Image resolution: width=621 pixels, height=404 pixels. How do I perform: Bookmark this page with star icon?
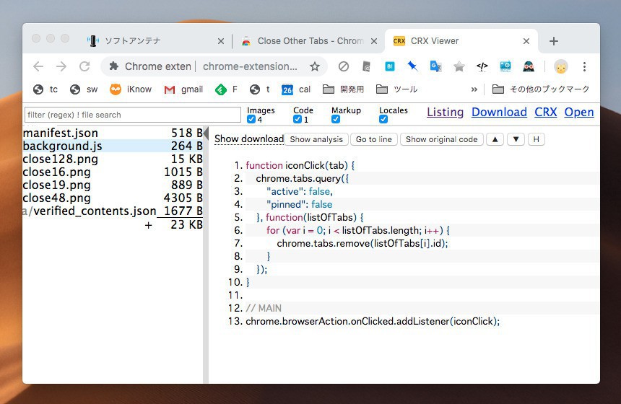click(x=315, y=66)
